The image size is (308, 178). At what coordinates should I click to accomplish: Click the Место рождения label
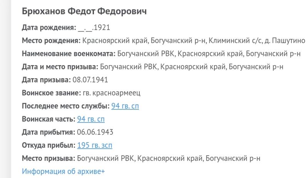click(x=51, y=40)
